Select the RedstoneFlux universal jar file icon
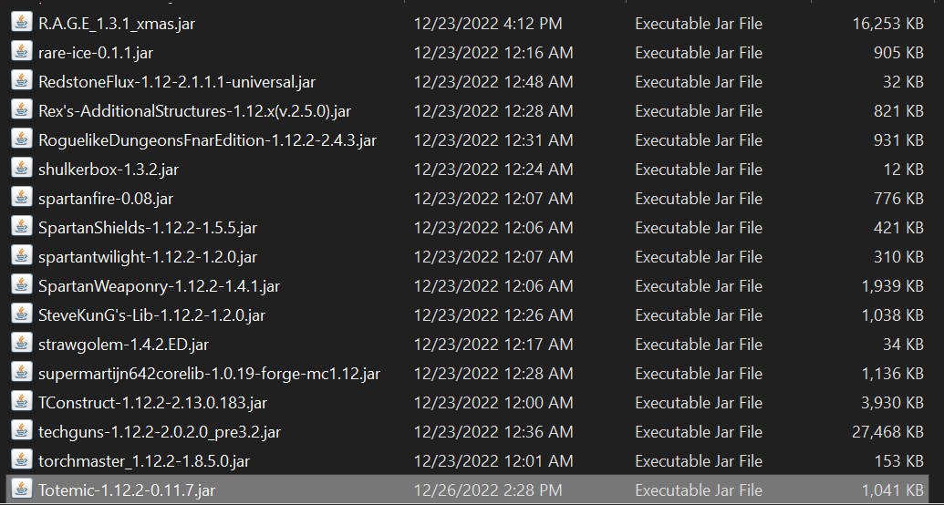 (22, 81)
